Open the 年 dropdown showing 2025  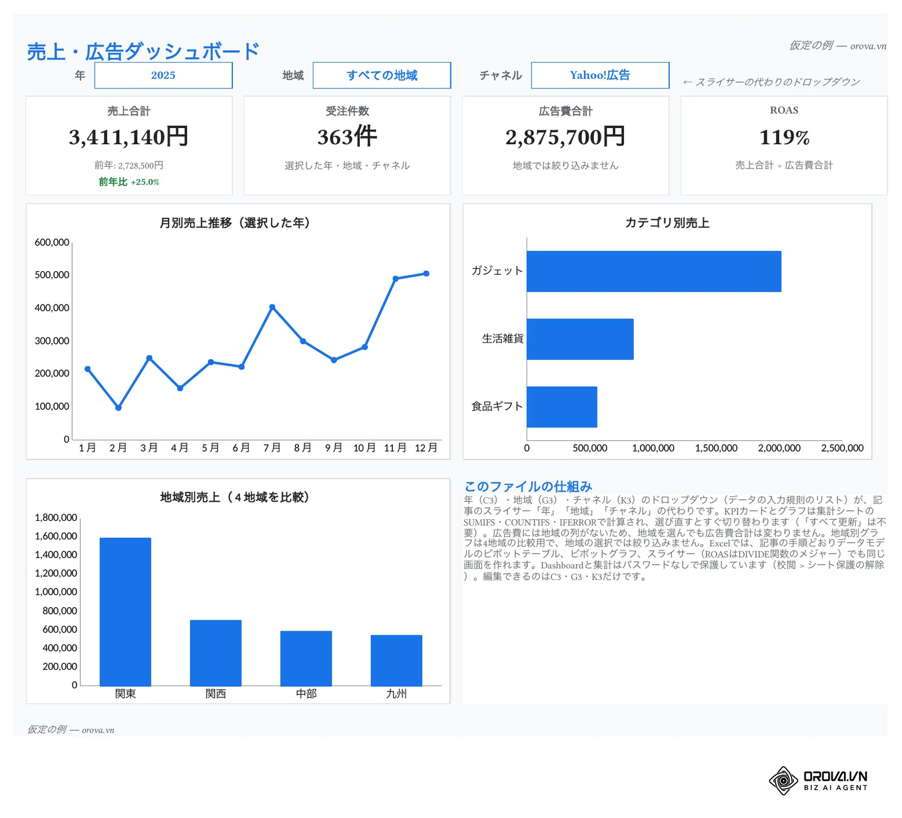(x=163, y=75)
